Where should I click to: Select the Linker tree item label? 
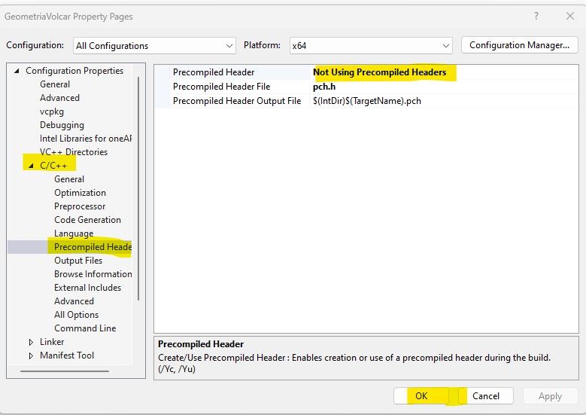click(x=52, y=342)
